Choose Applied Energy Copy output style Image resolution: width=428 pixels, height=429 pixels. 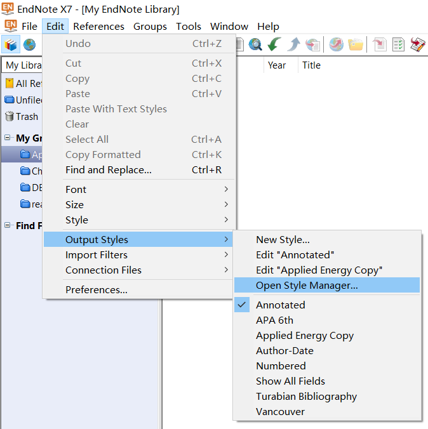(x=327, y=336)
